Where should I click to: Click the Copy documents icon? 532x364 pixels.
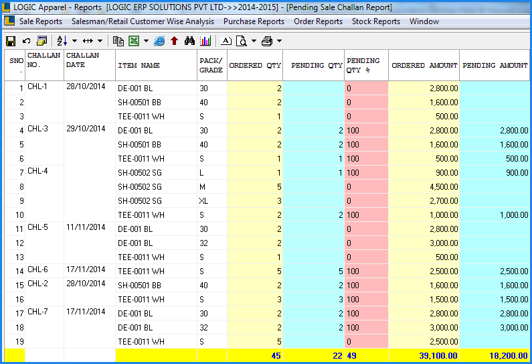(x=118, y=41)
